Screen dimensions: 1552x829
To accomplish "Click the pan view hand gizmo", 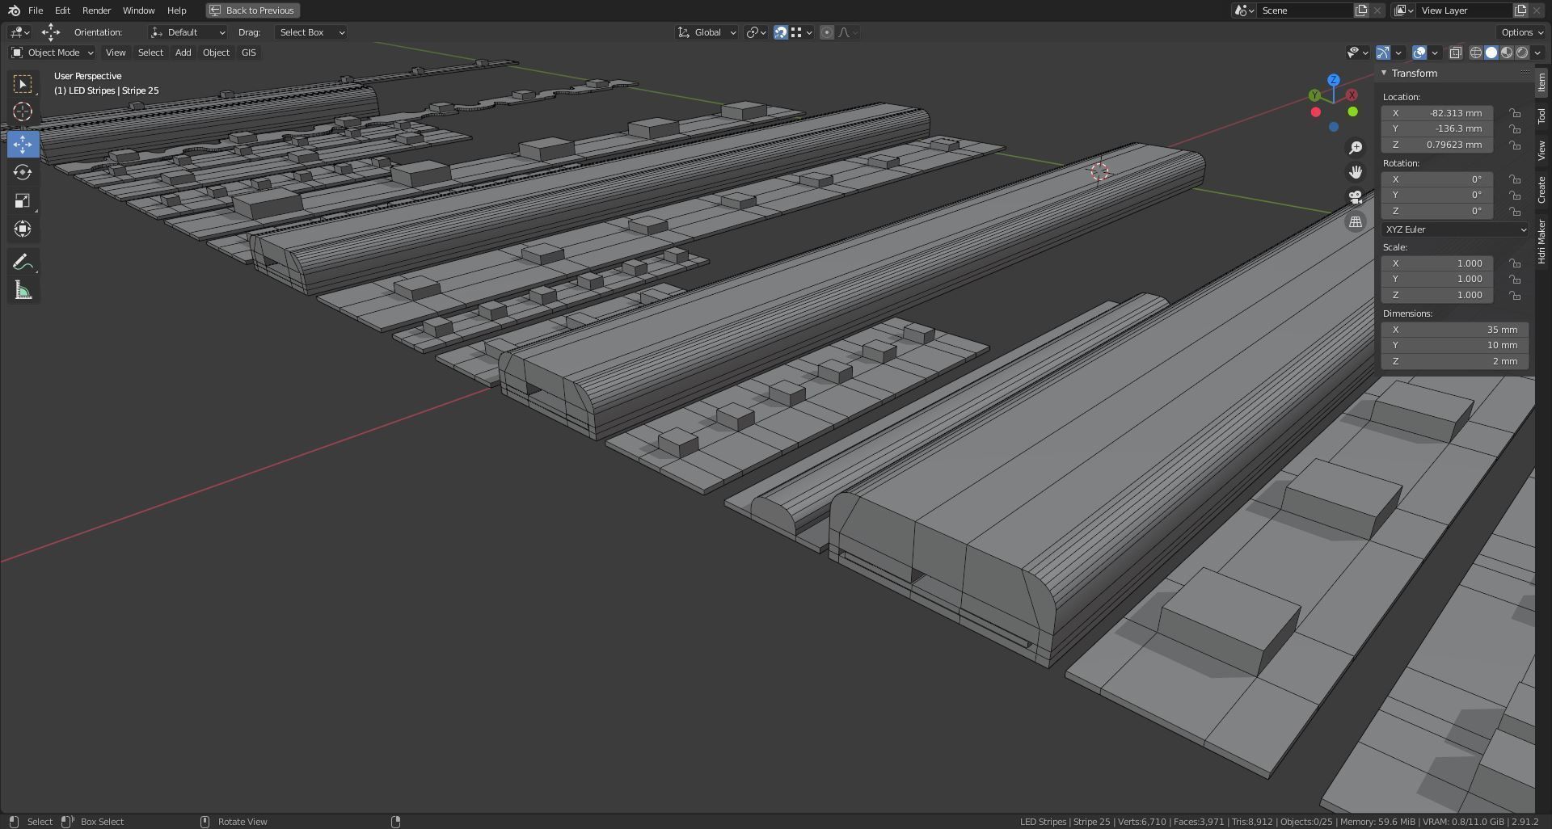I will [x=1356, y=172].
